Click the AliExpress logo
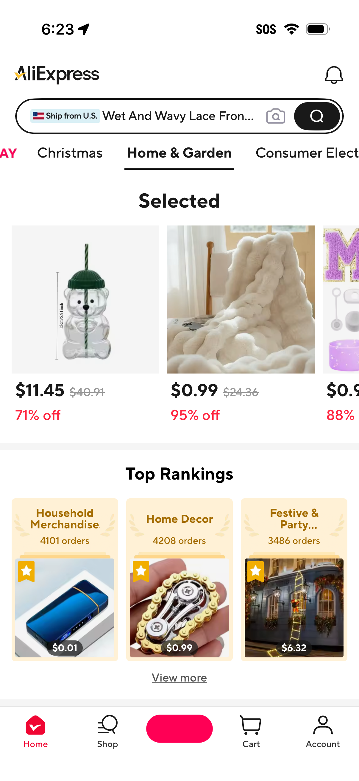This screenshot has width=359, height=781. (x=57, y=74)
